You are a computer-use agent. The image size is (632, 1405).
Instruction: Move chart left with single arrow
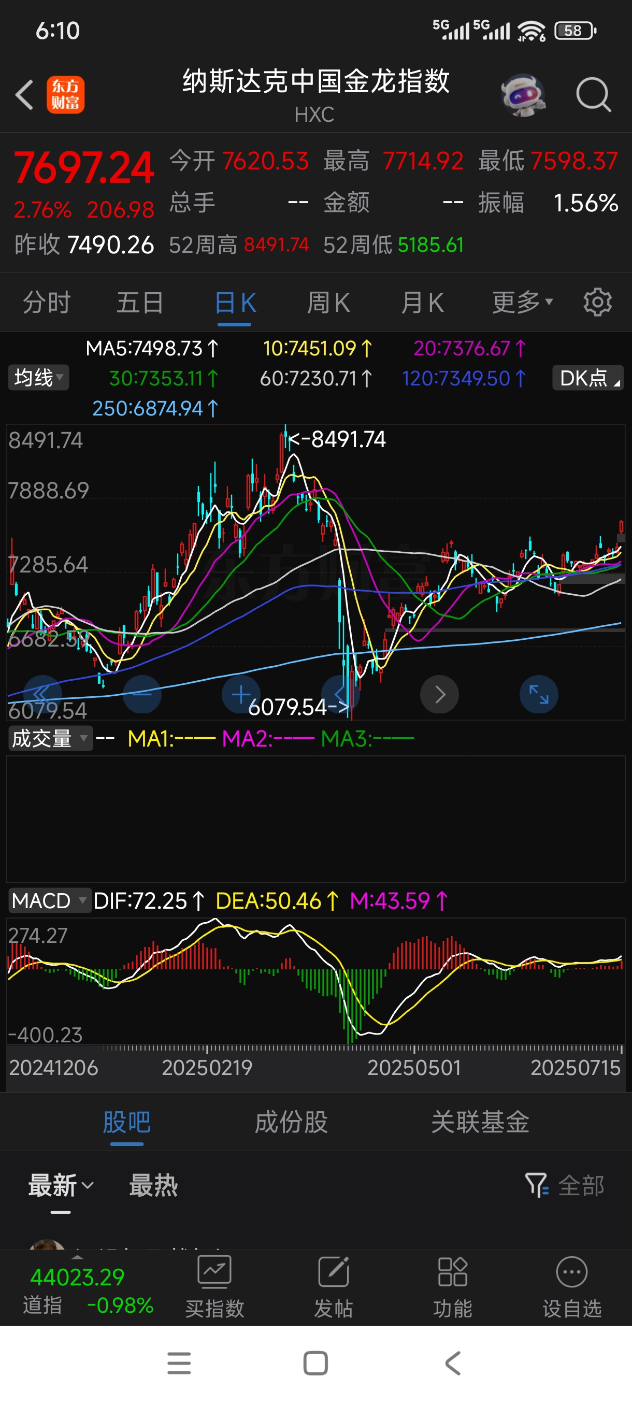(x=340, y=694)
